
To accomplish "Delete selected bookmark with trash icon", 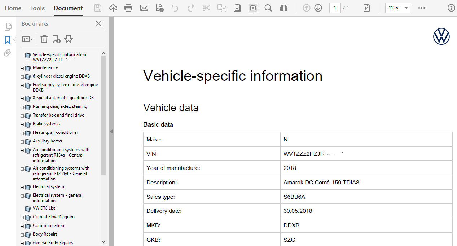I will 44,39.
